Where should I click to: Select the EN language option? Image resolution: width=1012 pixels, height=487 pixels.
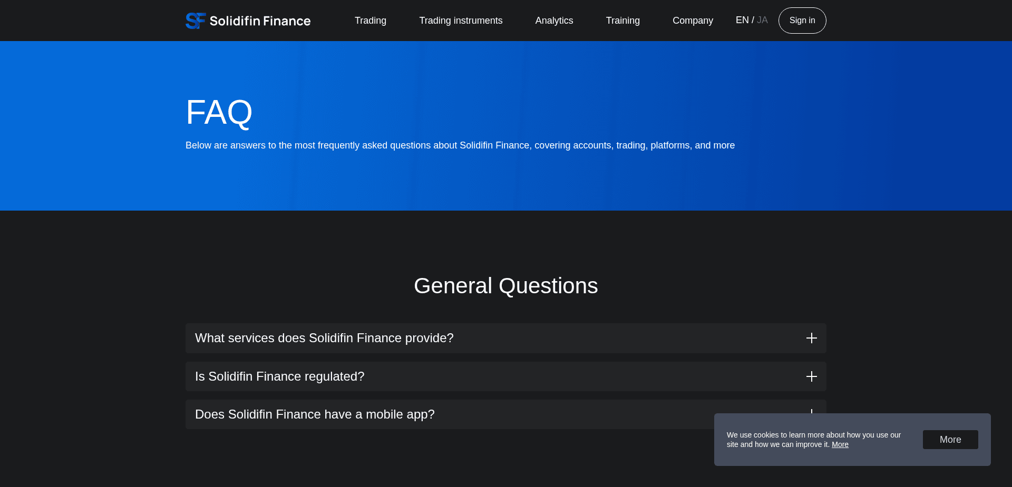click(x=742, y=20)
